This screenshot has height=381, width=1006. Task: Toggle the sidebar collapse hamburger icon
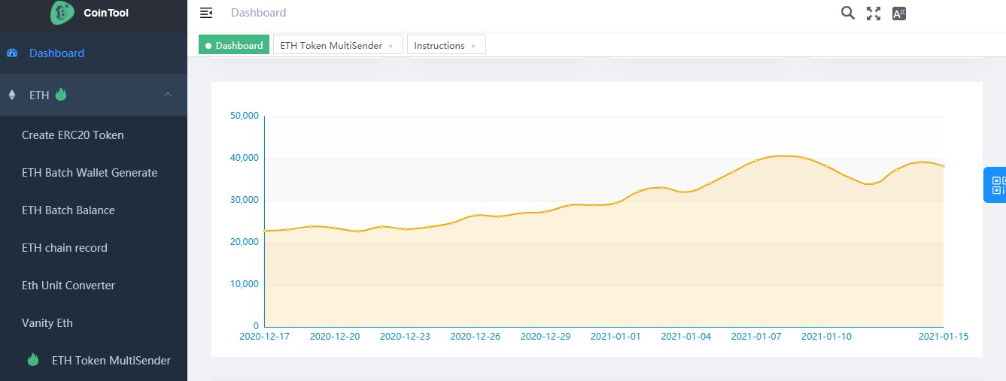(x=206, y=13)
